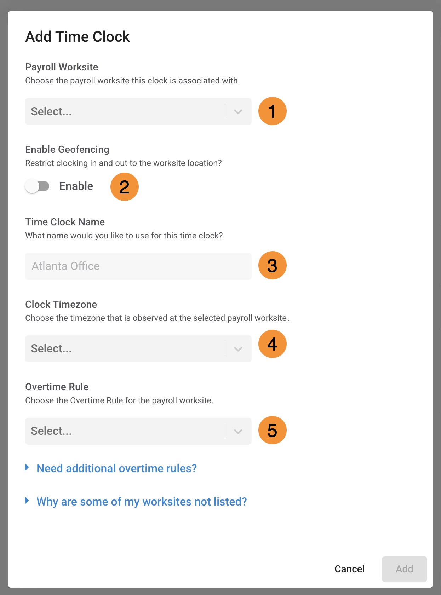Click the Add button
441x595 pixels.
404,569
